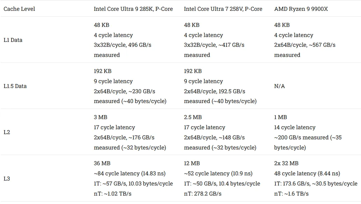The width and height of the screenshot is (361, 204).
Task: Click the ~84 cycle latency (14.83 ns) text
Action: tap(130, 173)
